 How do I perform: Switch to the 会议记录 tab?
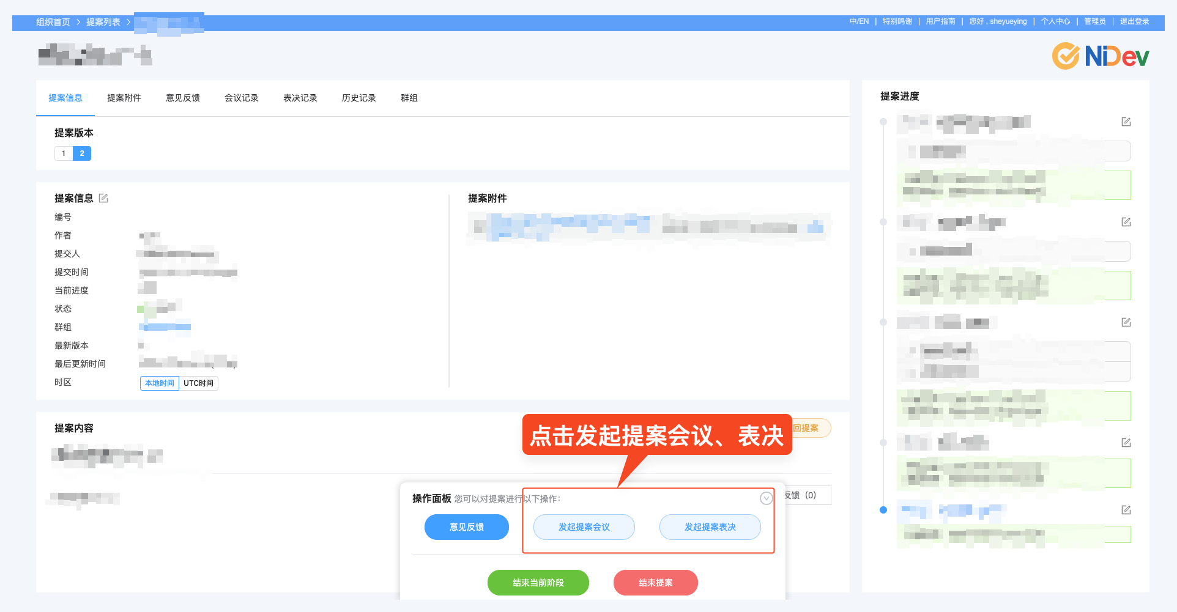coord(242,98)
